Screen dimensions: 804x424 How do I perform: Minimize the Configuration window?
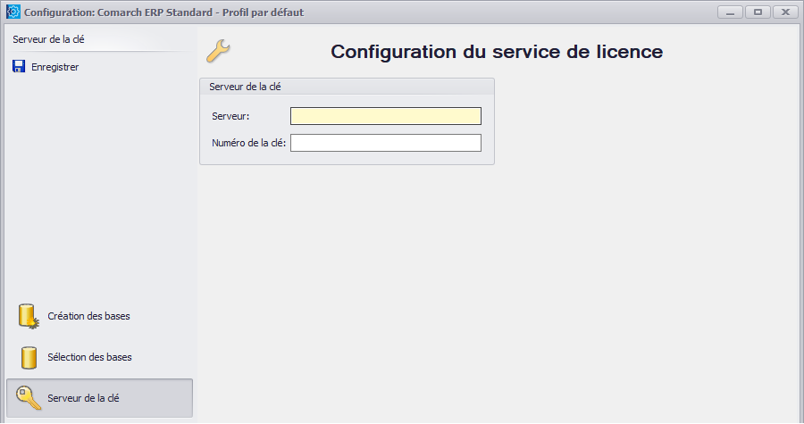click(x=730, y=12)
